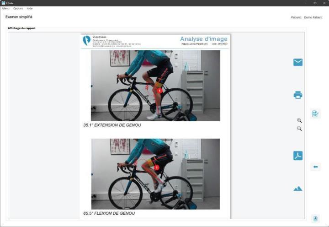This screenshot has height=227, width=329.
Task: Select the knee extension cyclist image
Action: (155, 86)
